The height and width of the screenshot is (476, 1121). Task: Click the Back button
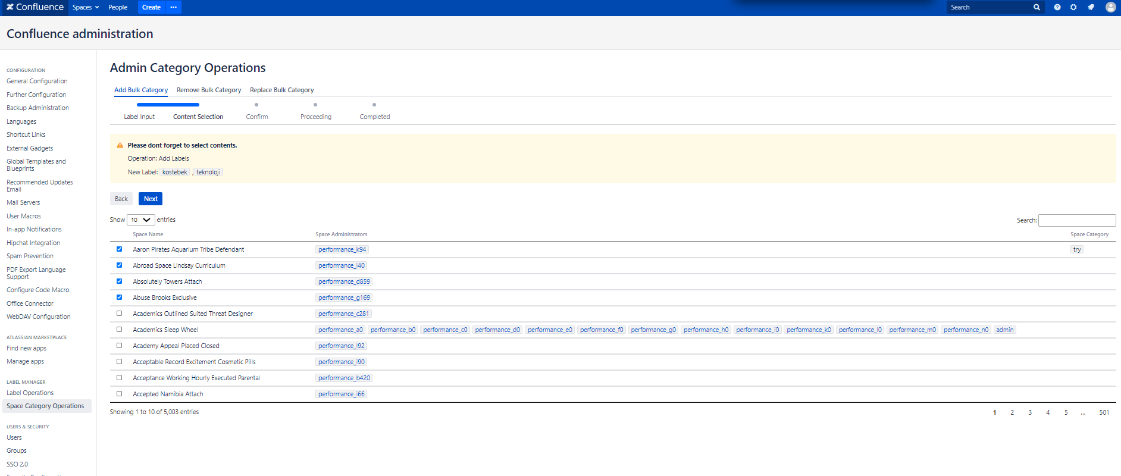tap(121, 199)
